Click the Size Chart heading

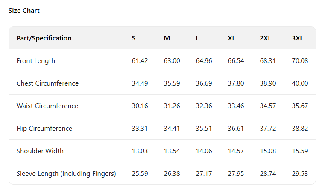click(24, 11)
